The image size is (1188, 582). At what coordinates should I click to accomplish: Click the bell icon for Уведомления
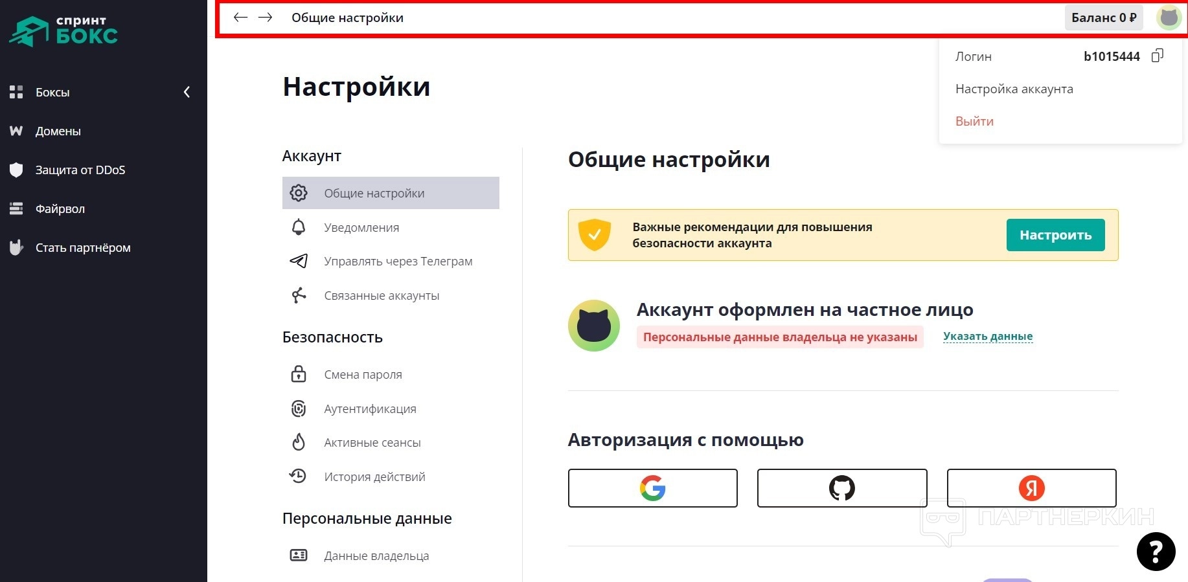pyautogui.click(x=299, y=227)
